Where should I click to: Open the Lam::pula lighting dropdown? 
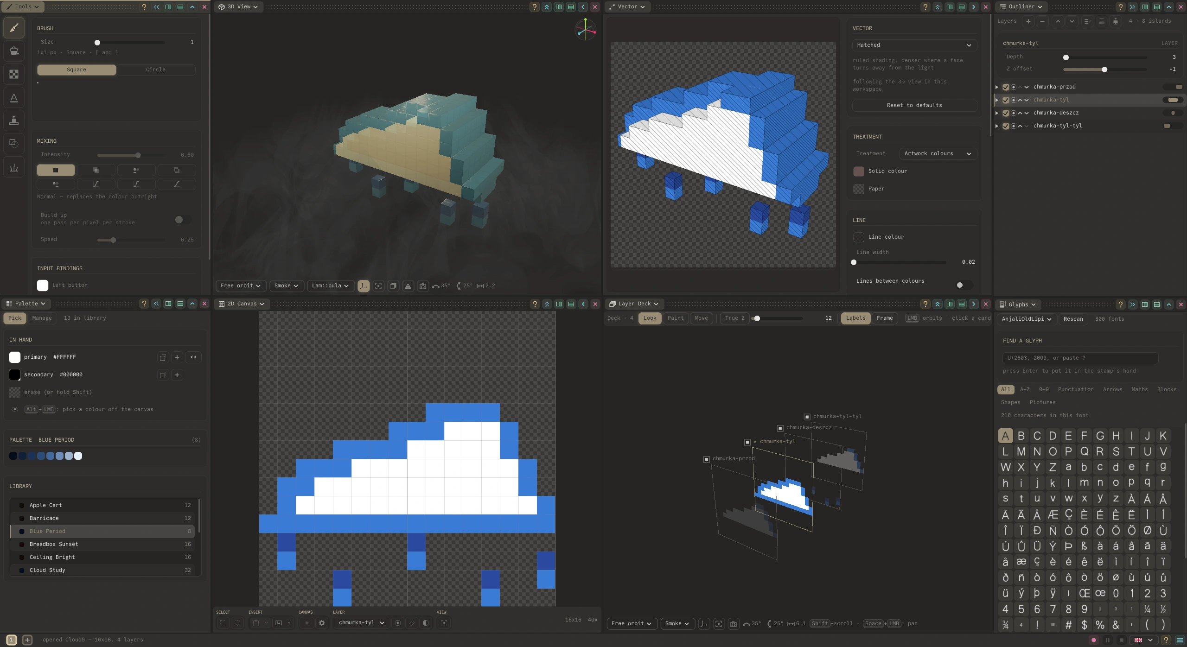pyautogui.click(x=330, y=286)
